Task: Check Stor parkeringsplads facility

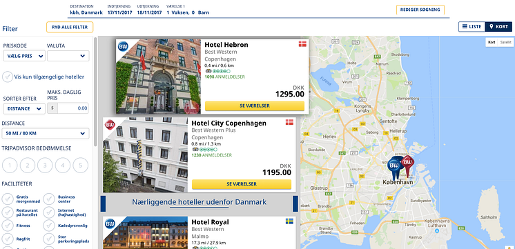Action: 49,239
